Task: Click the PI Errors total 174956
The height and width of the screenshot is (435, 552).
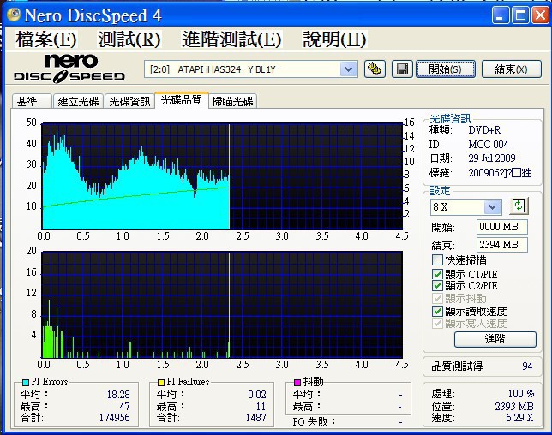Action: tap(114, 417)
